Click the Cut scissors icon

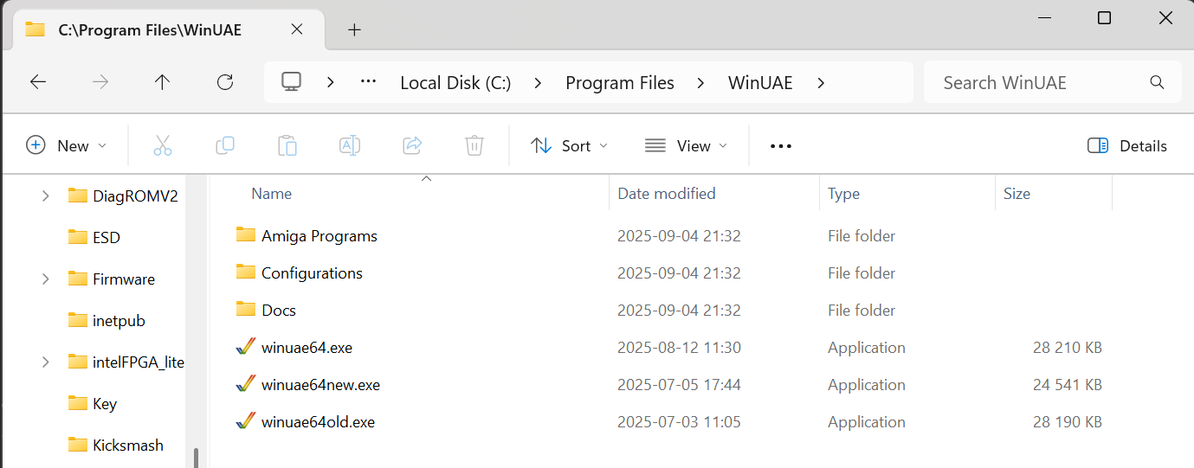pyautogui.click(x=162, y=145)
